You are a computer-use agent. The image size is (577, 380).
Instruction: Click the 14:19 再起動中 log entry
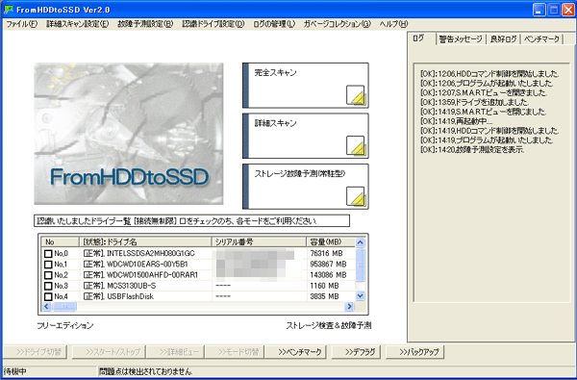tap(456, 121)
